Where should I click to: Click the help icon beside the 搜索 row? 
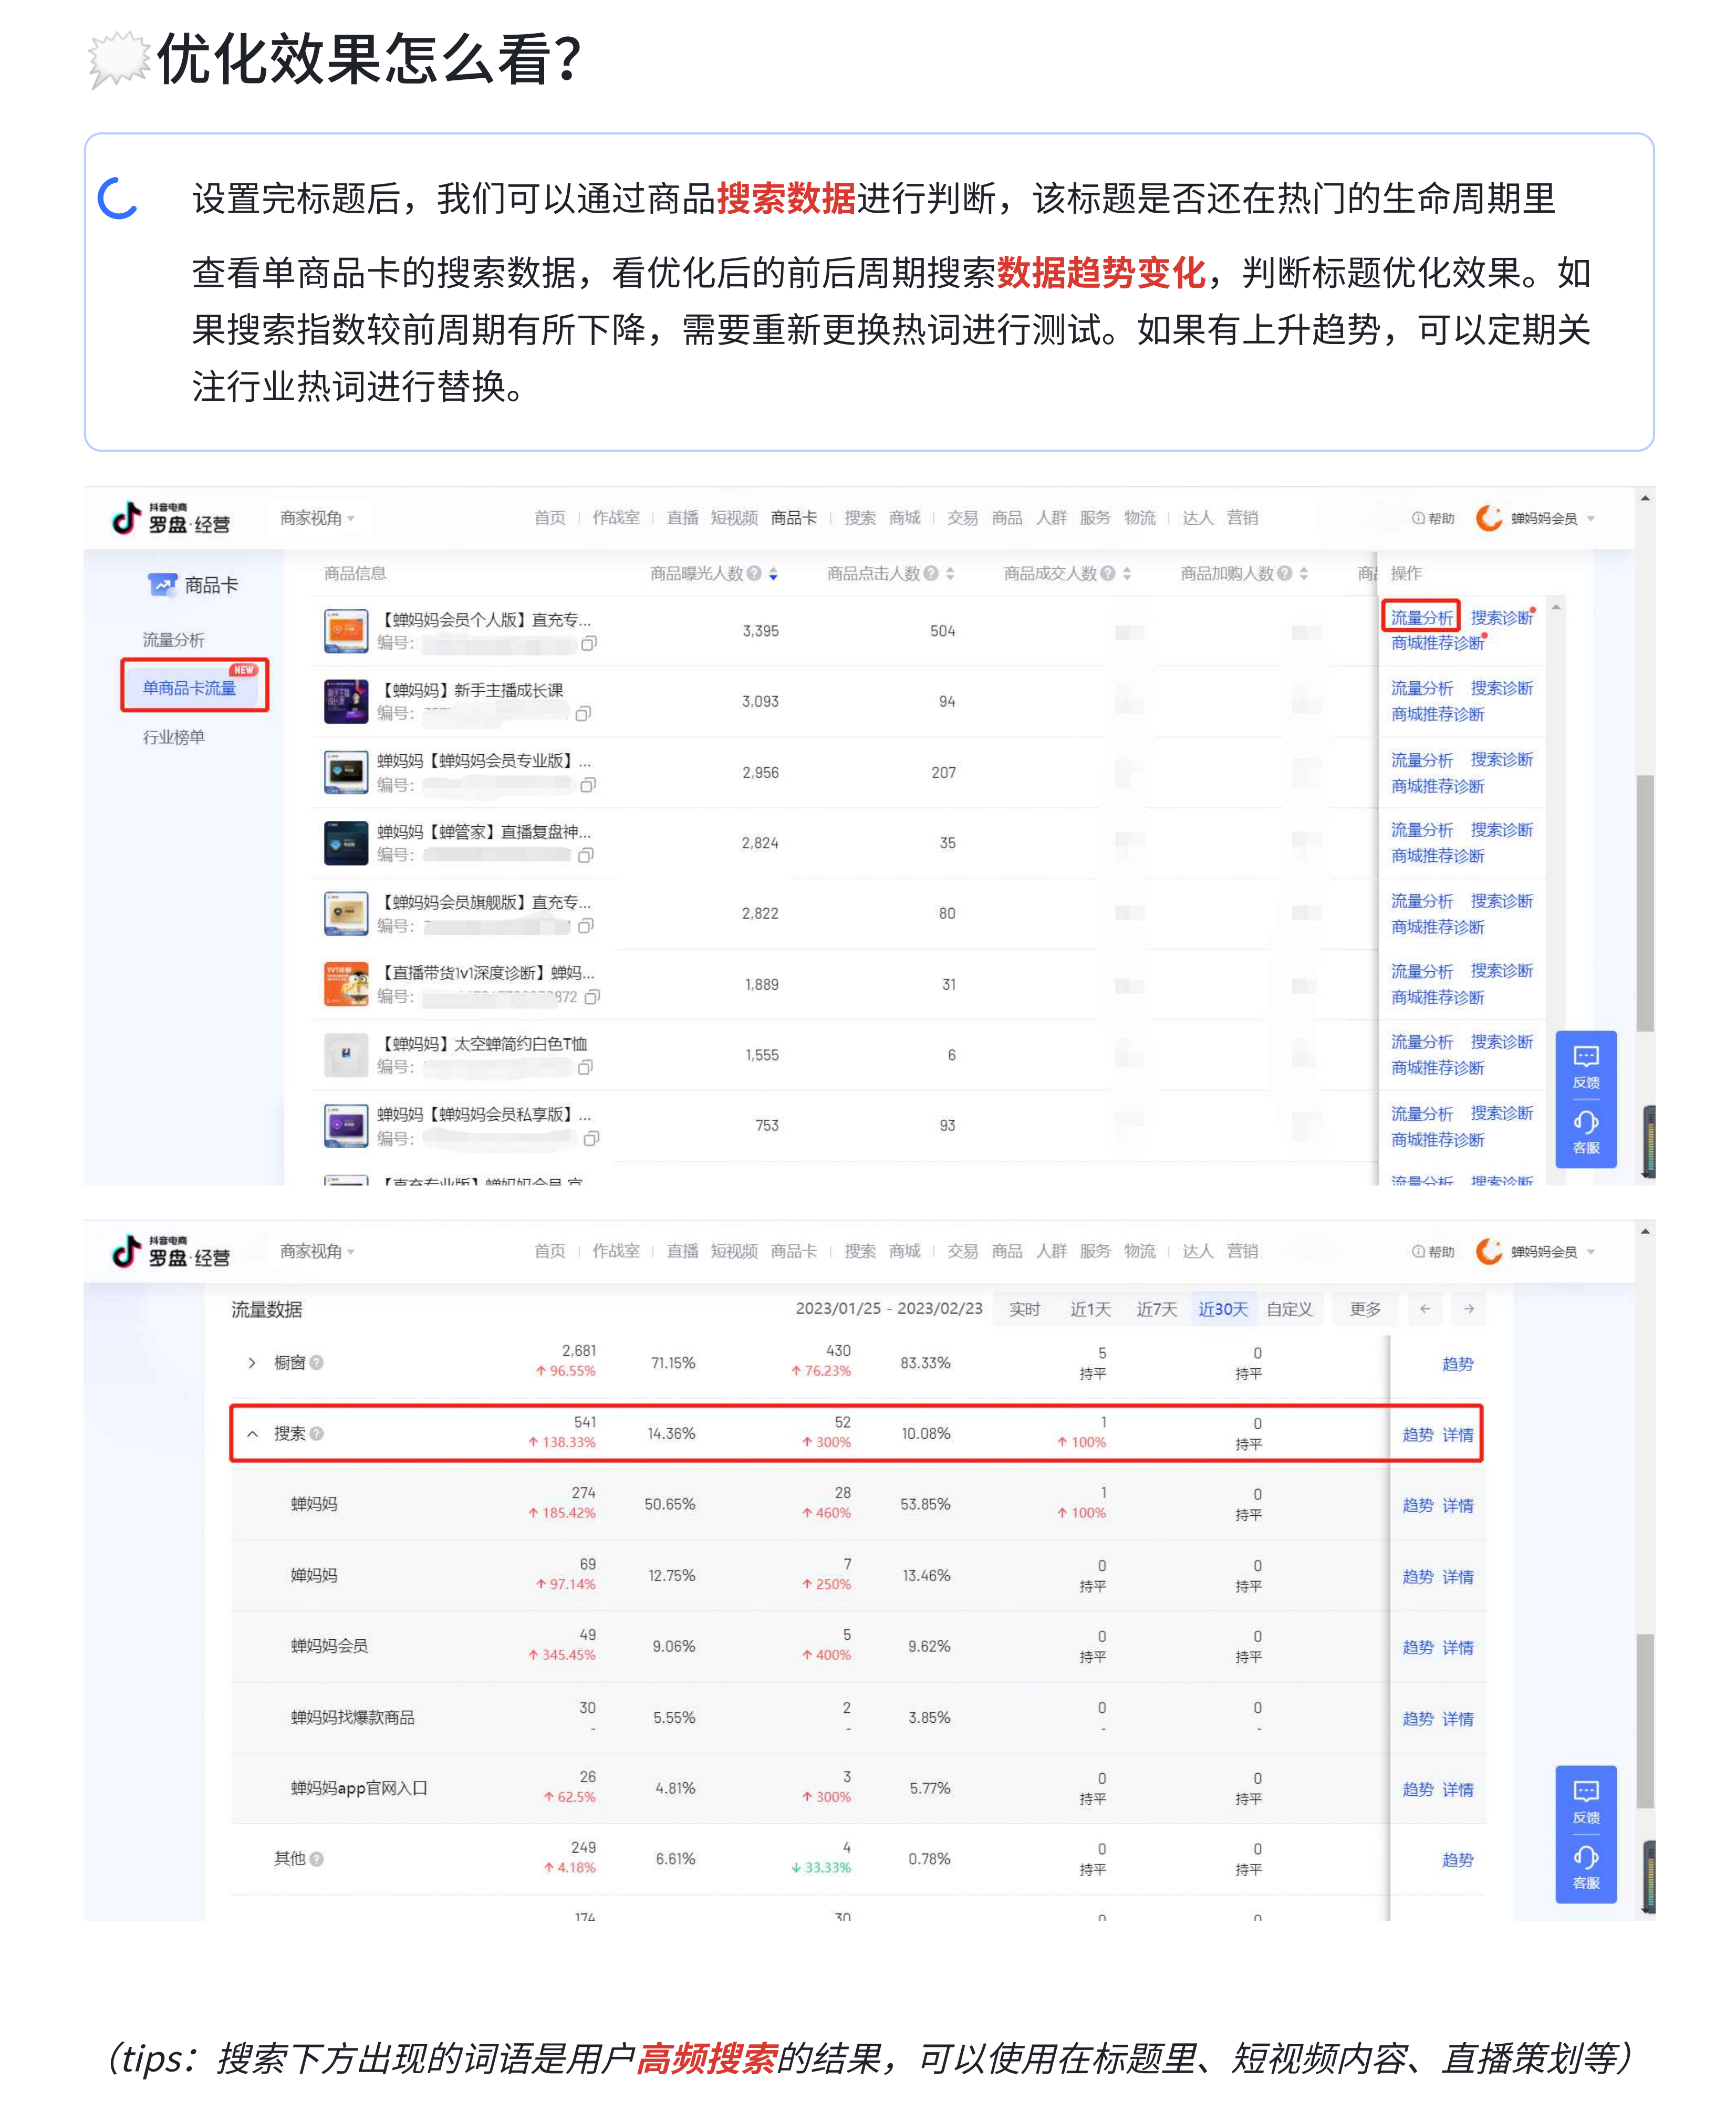[x=316, y=1434]
